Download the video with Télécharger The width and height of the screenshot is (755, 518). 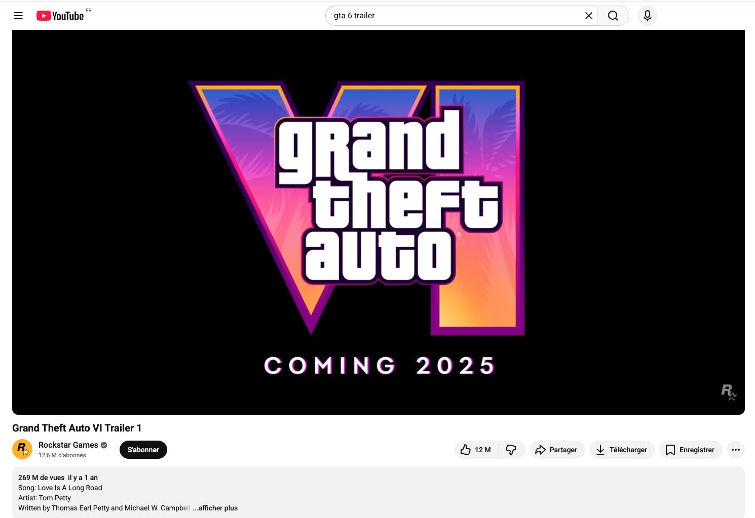(622, 450)
